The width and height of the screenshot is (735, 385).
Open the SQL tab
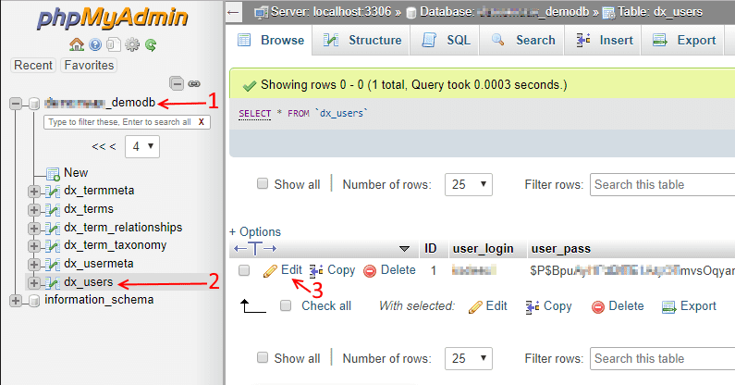446,41
